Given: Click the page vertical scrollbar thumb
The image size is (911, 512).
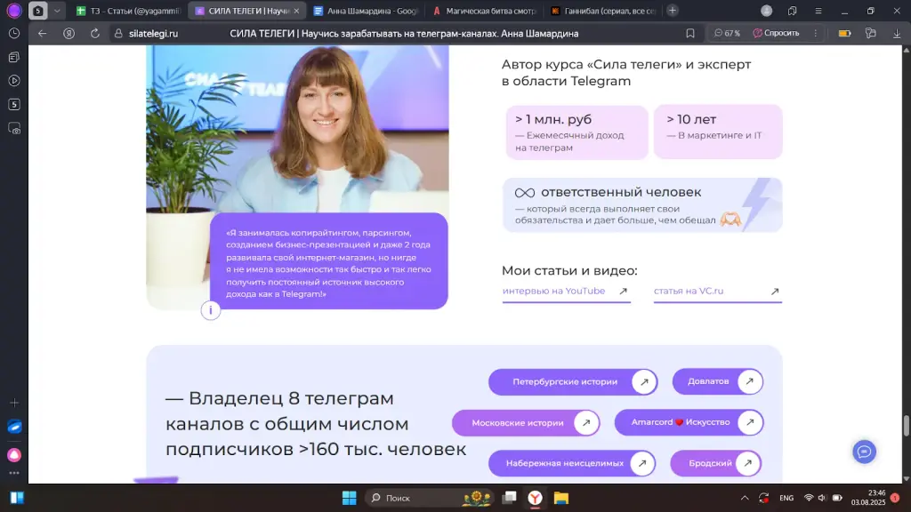Looking at the screenshot, I should click(x=906, y=426).
